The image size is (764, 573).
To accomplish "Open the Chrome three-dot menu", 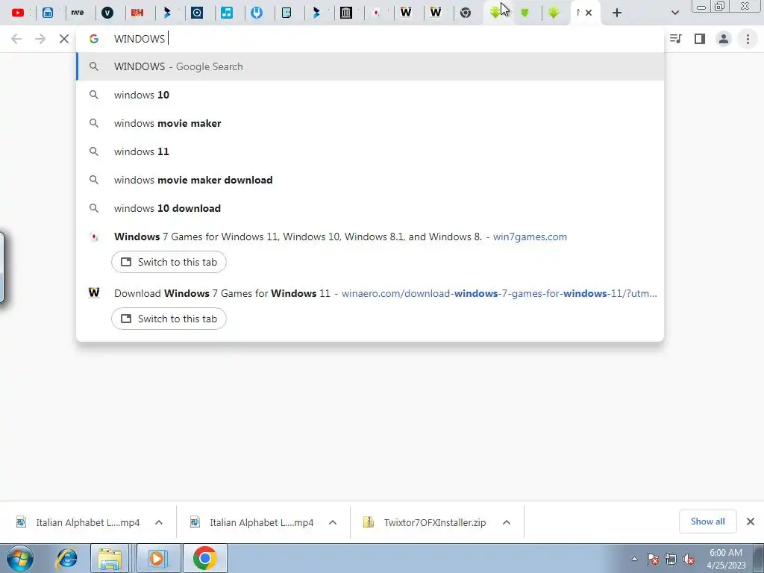I will 748,39.
